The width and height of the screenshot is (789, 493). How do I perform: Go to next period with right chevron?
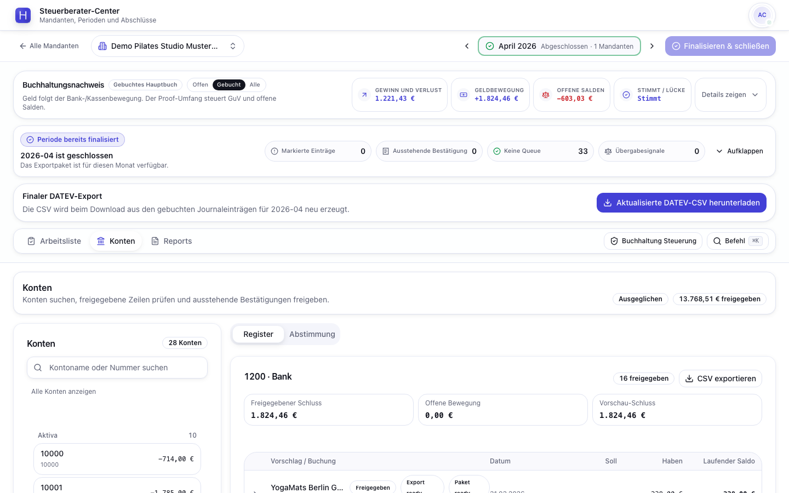652,46
